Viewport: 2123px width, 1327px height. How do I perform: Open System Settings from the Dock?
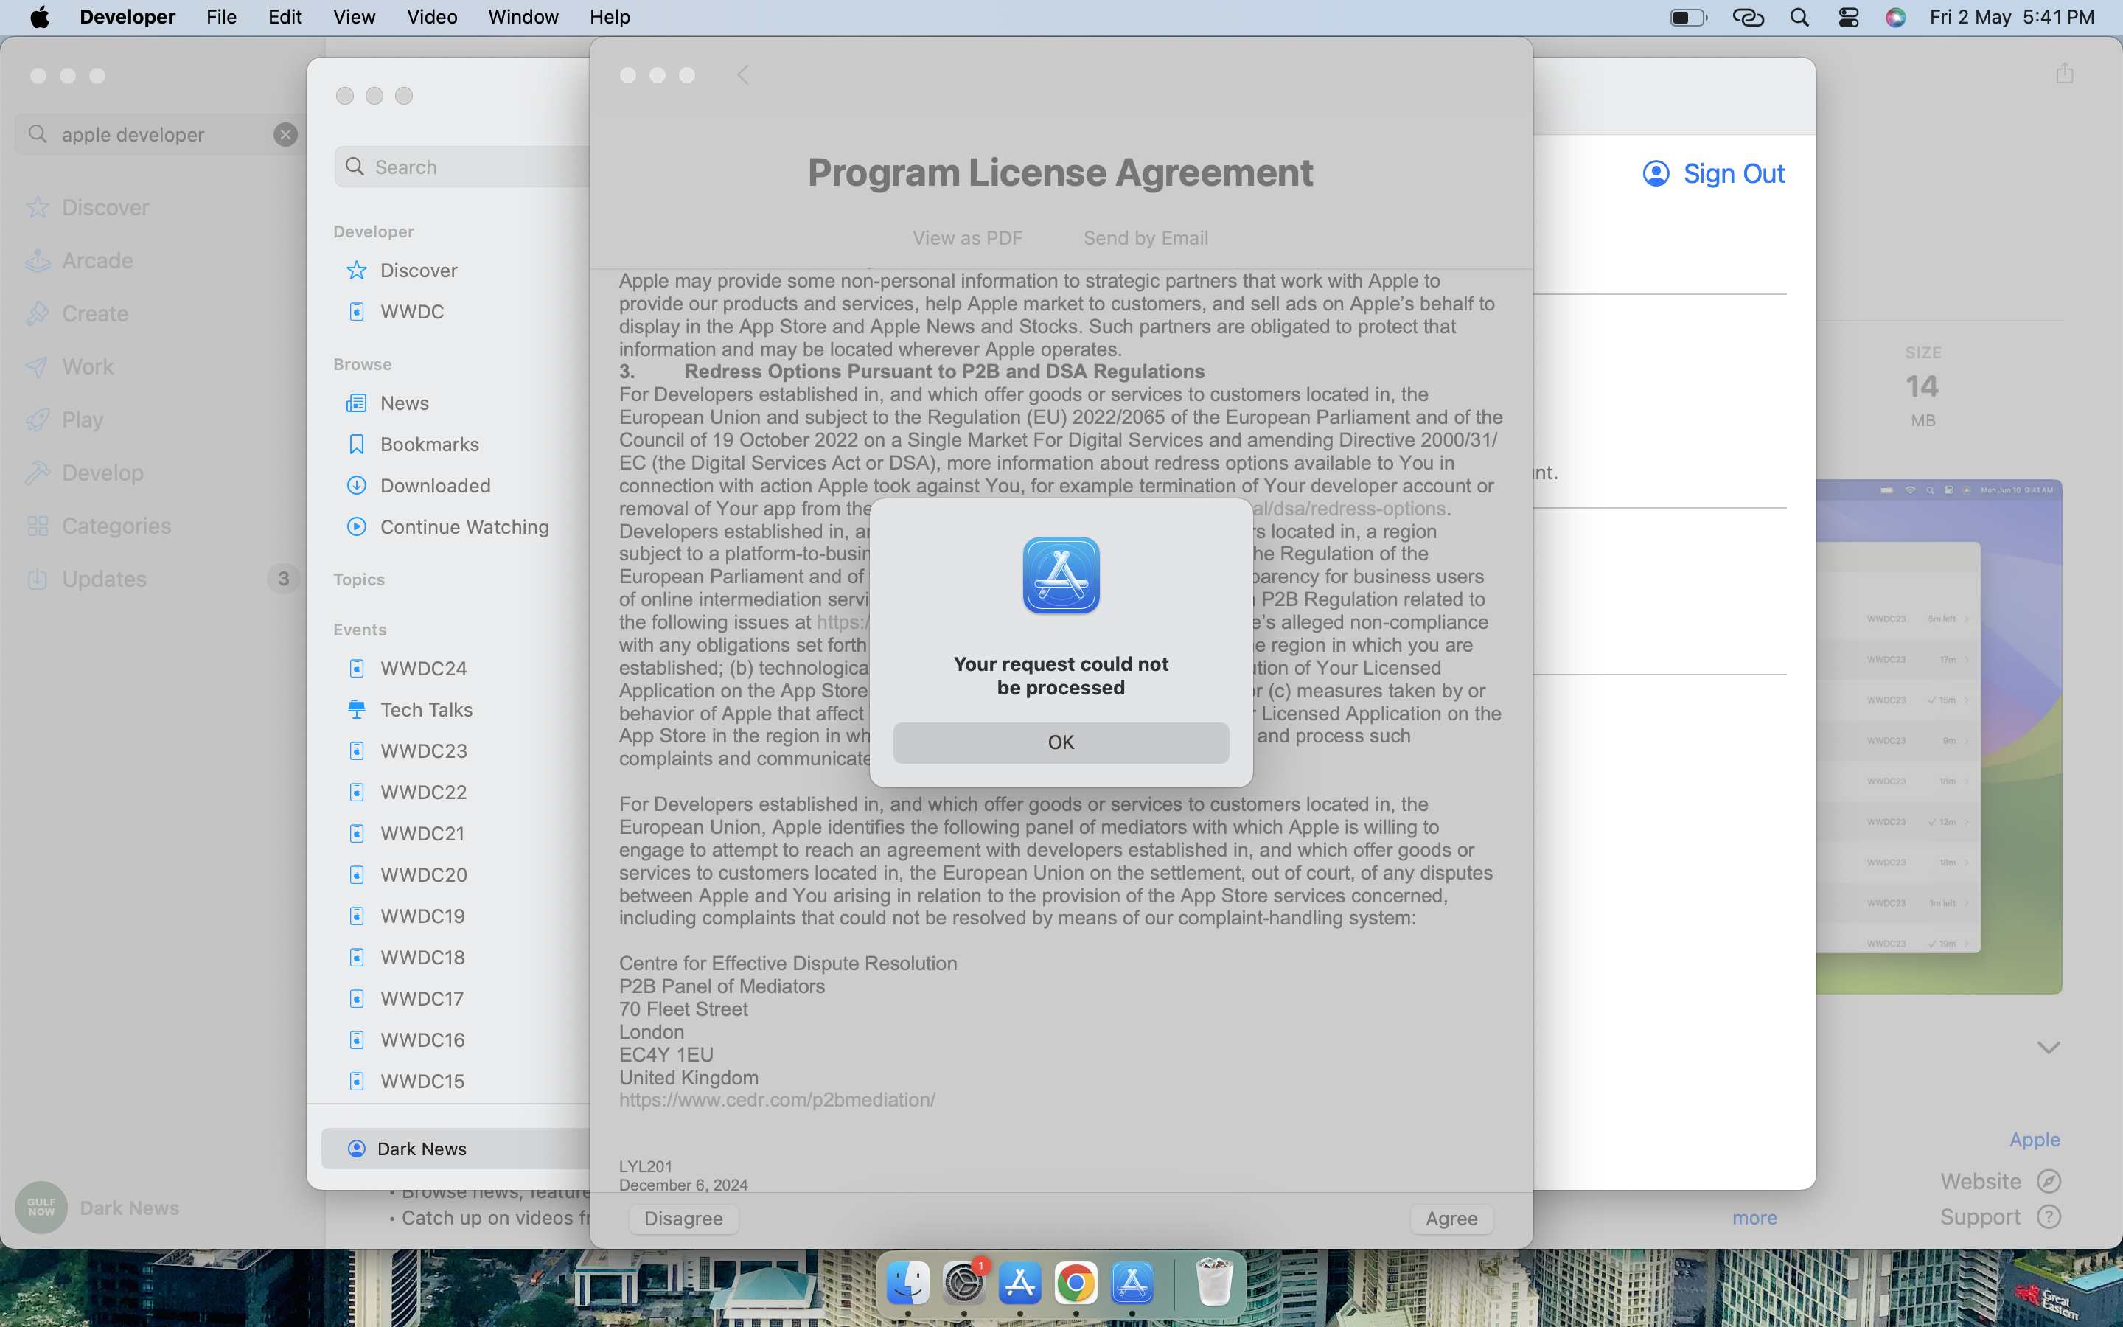click(963, 1283)
